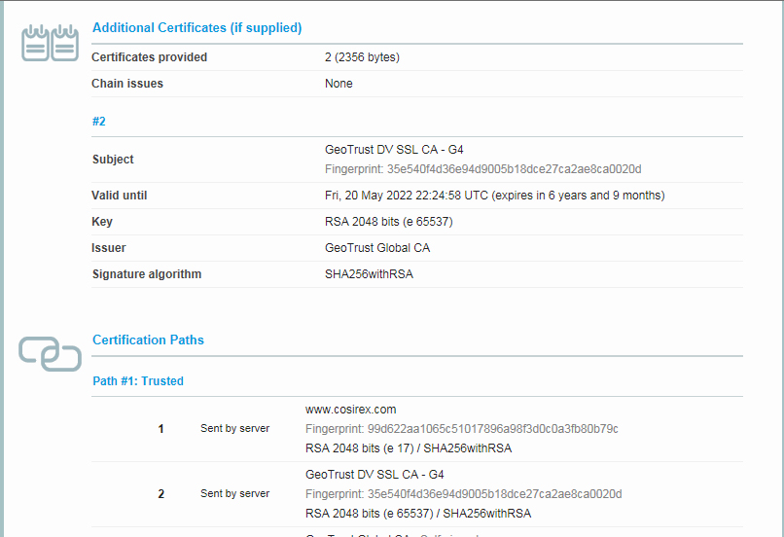Screen dimensions: 784x537
Task: Select the fingerprint under the Subject row
Action: [x=482, y=169]
